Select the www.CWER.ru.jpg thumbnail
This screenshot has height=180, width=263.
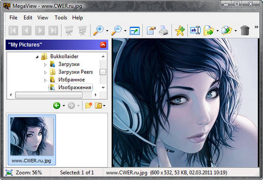click(32, 139)
